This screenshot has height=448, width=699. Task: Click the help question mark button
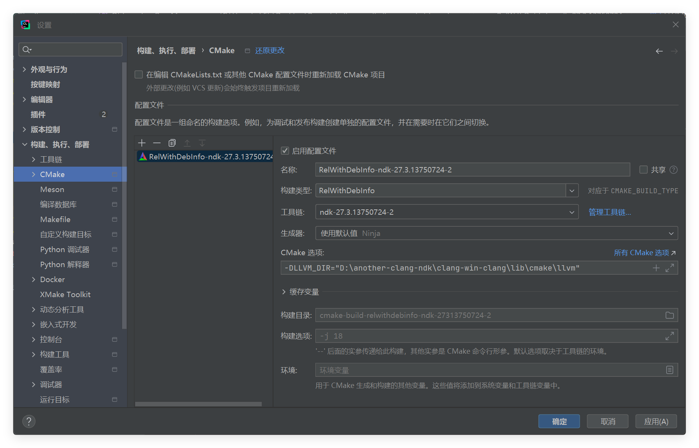pos(29,421)
